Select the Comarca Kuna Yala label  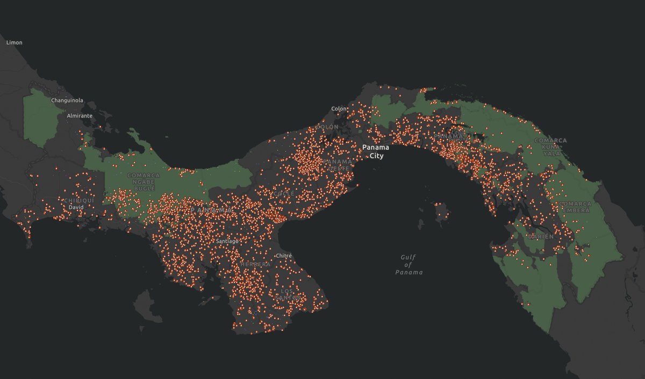(x=550, y=147)
